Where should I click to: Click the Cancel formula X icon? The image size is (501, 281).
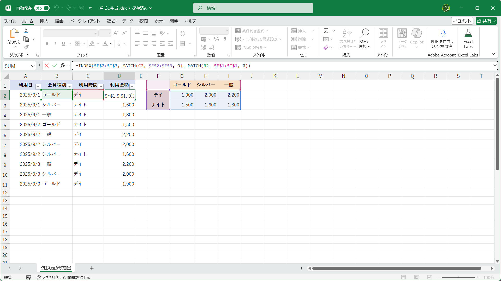pos(47,66)
